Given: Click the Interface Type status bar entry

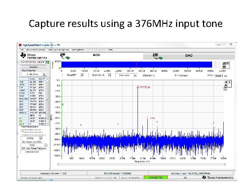Looking at the screenshot, I should 191,173.
